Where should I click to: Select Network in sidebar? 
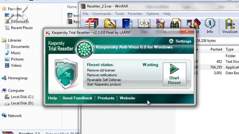coord(15,116)
